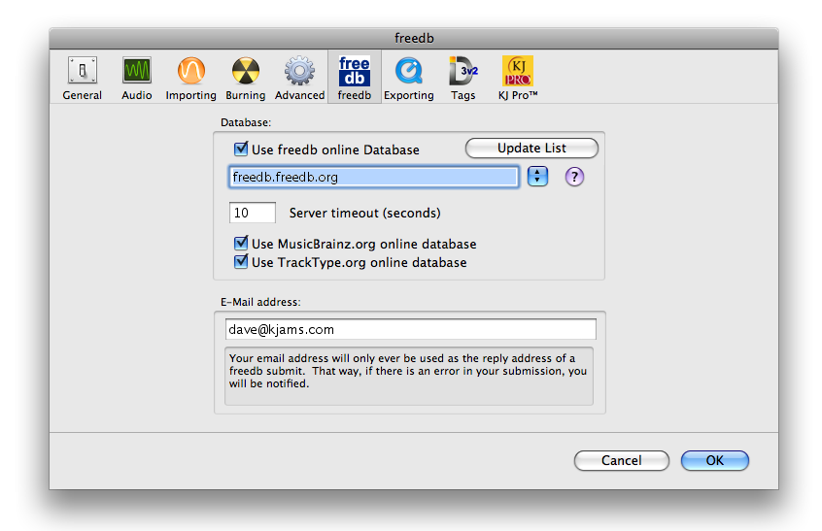Viewport: 822px width, 531px height.
Task: Open Importing preferences
Action: point(190,78)
